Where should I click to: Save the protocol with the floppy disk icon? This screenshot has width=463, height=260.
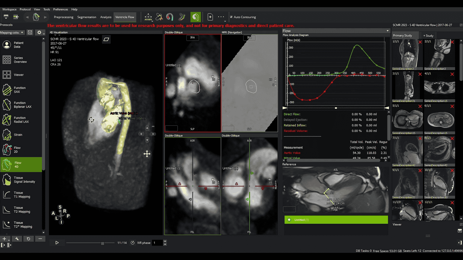click(30, 32)
